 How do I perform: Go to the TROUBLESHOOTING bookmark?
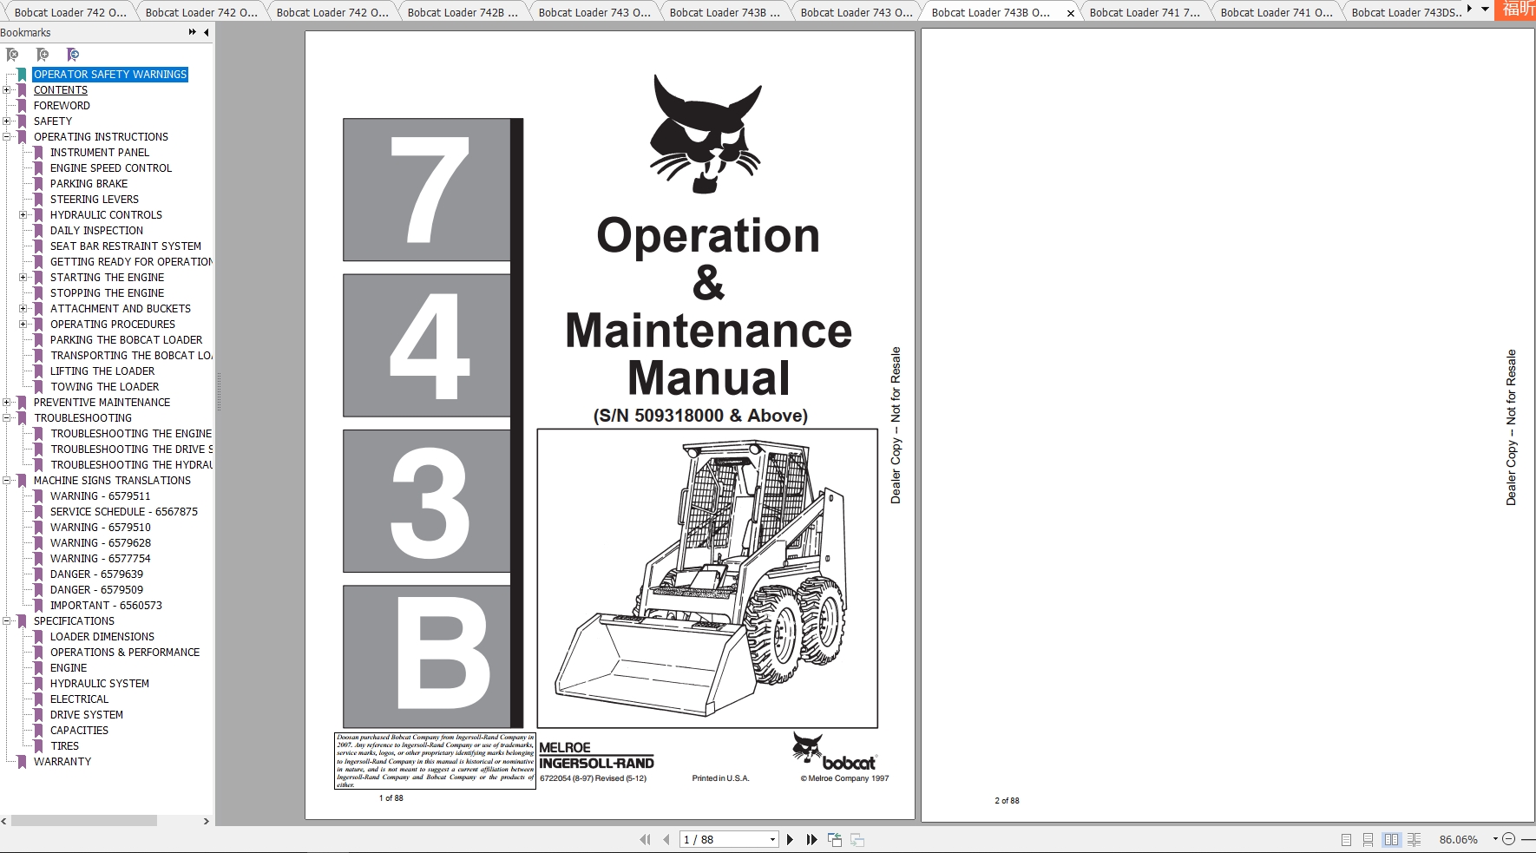84,417
